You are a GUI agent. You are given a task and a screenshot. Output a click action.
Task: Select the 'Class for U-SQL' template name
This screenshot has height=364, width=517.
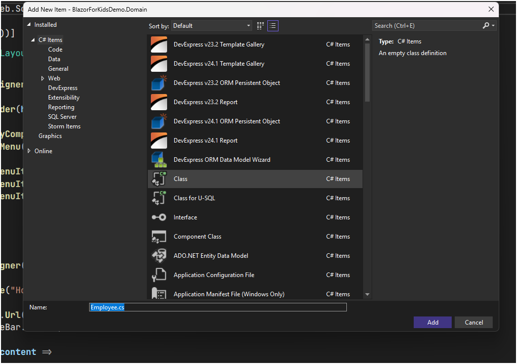pyautogui.click(x=194, y=198)
